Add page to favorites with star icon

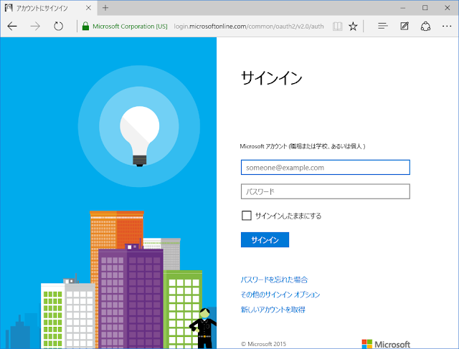(353, 27)
